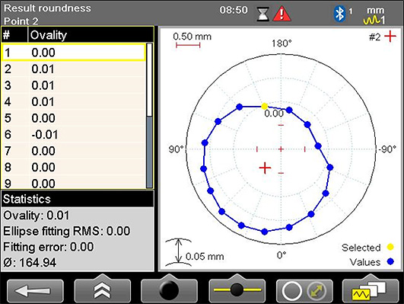Image resolution: width=404 pixels, height=304 pixels.
Task: Click the hourglass icon in header
Action: (263, 14)
